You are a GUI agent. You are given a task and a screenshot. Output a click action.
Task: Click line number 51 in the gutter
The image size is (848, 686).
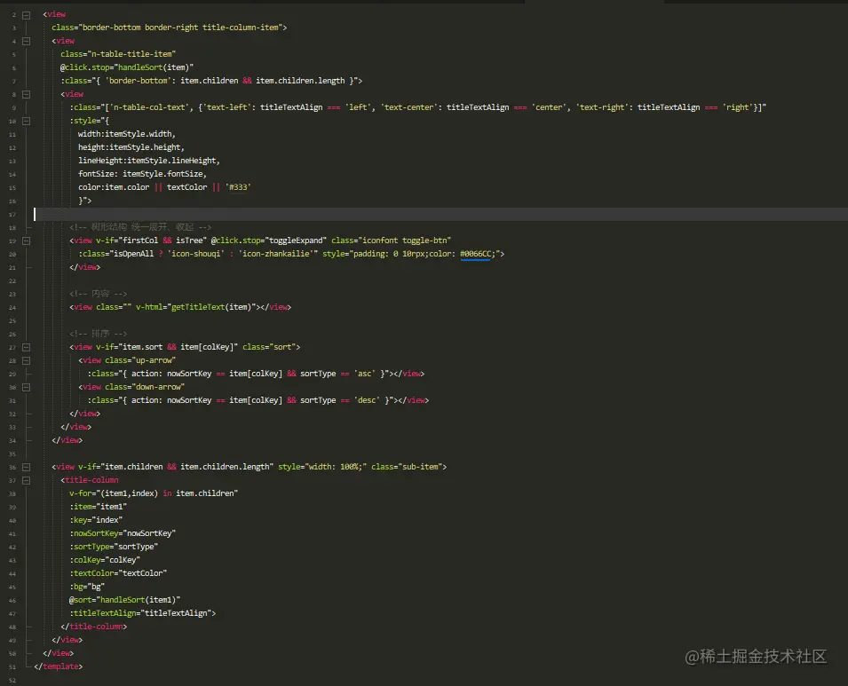pos(12,667)
